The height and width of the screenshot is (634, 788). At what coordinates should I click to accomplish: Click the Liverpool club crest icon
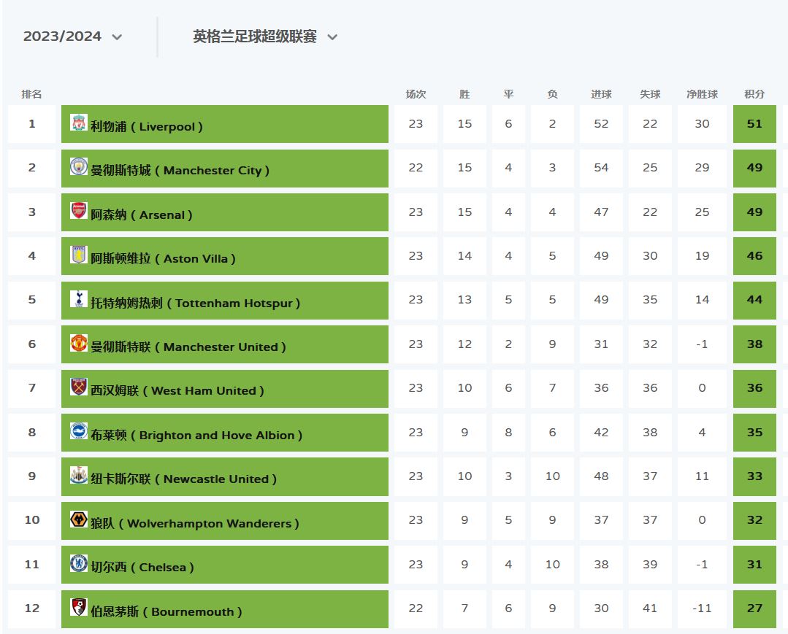[x=79, y=123]
